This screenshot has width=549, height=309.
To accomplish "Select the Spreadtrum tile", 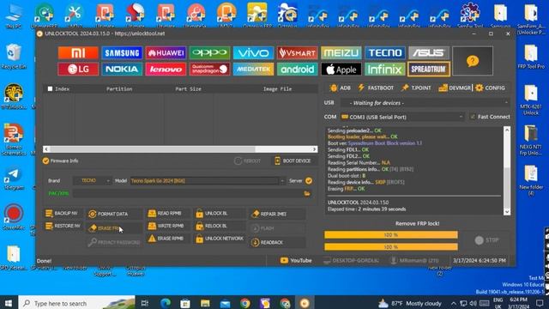I will pyautogui.click(x=429, y=69).
